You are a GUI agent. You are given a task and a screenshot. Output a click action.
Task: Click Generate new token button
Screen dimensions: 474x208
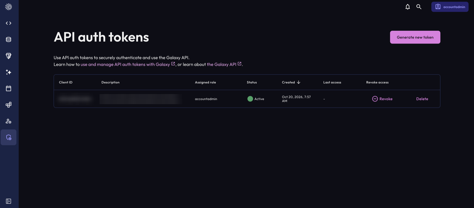(x=415, y=37)
